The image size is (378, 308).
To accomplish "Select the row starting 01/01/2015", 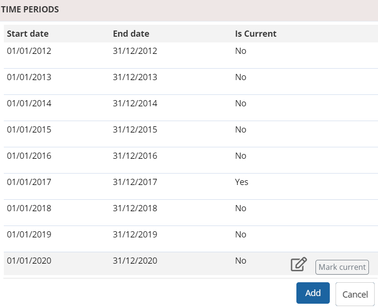I will 29,130.
